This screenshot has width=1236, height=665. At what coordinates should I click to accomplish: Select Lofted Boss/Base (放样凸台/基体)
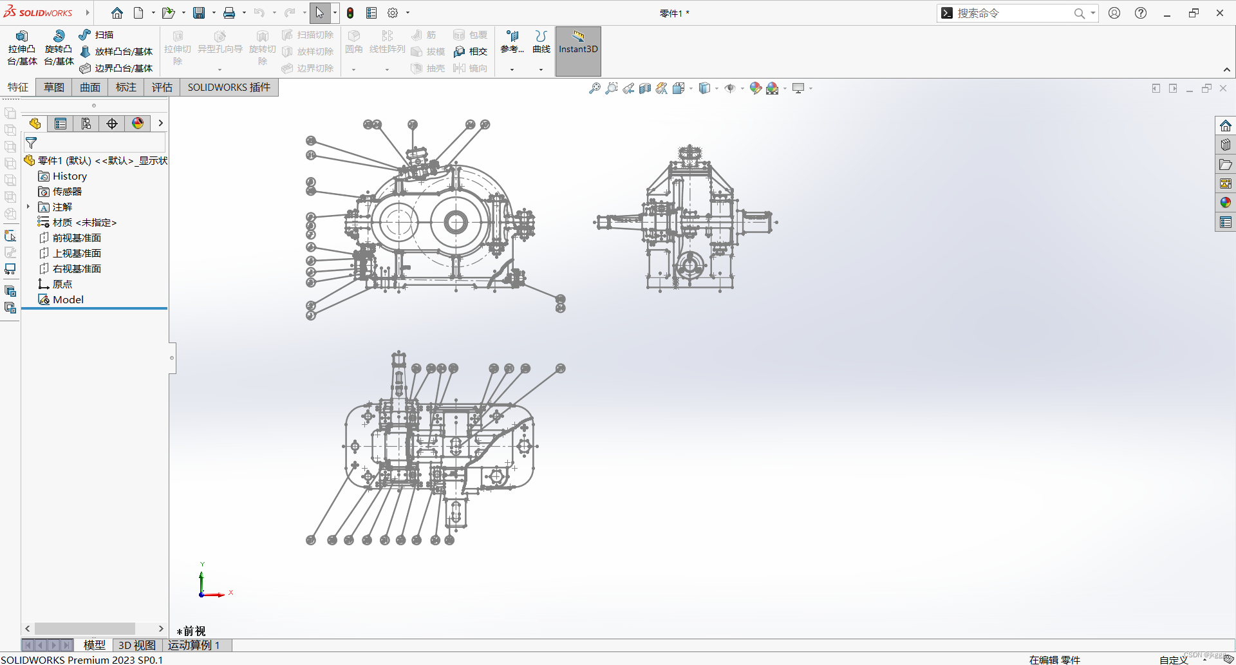click(117, 52)
